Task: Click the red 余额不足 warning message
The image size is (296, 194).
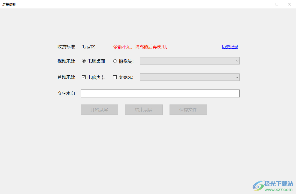Action: tap(141, 47)
